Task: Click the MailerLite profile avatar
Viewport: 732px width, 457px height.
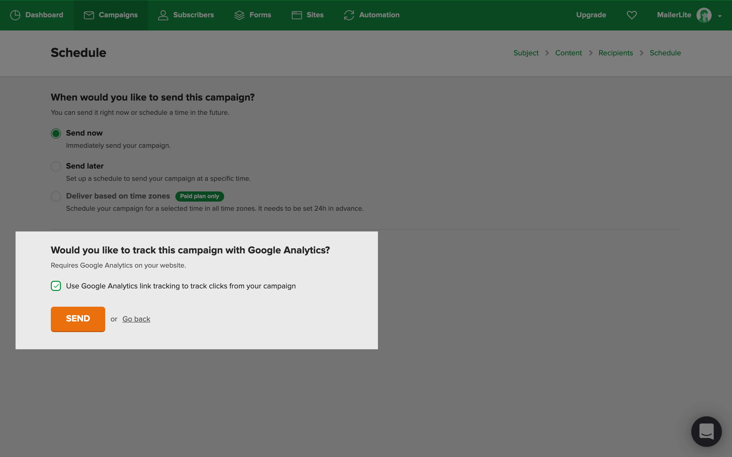Action: point(704,15)
